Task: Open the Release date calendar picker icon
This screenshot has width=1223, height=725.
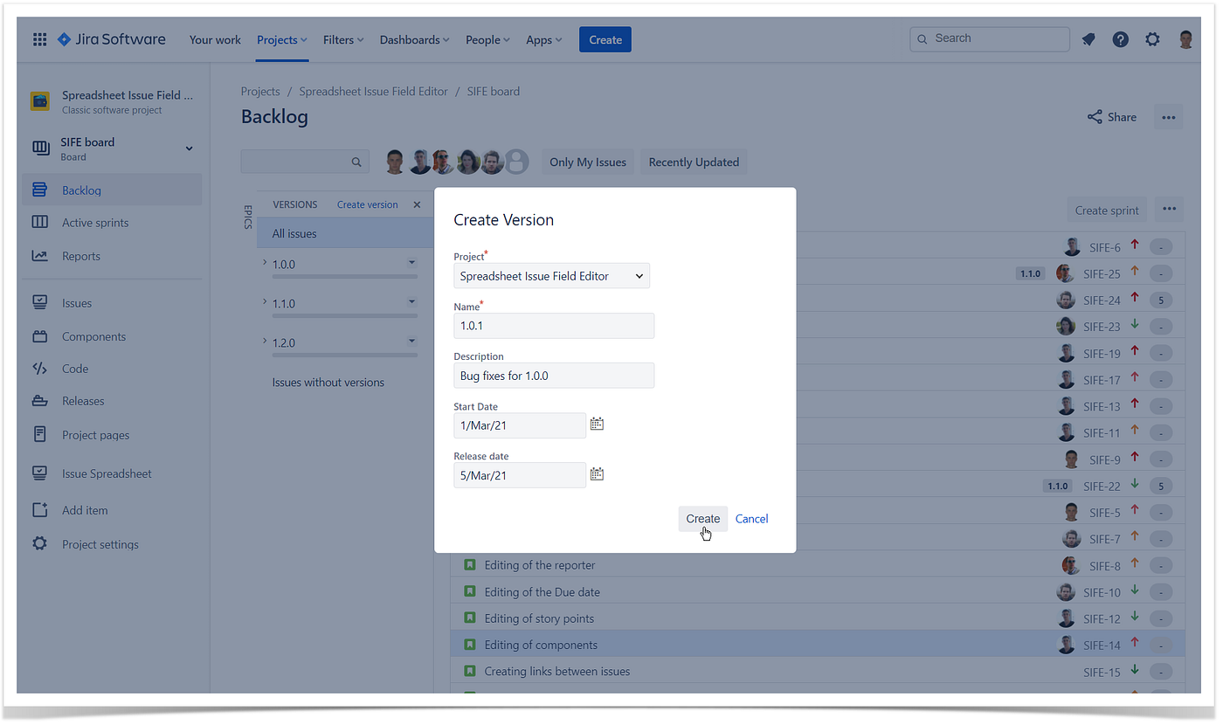Action: pyautogui.click(x=597, y=474)
